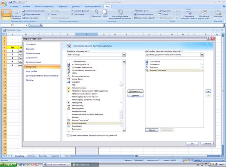Toggle the Заголовки headings checkbox
Viewport: 226px width, 167px height.
[72, 14]
